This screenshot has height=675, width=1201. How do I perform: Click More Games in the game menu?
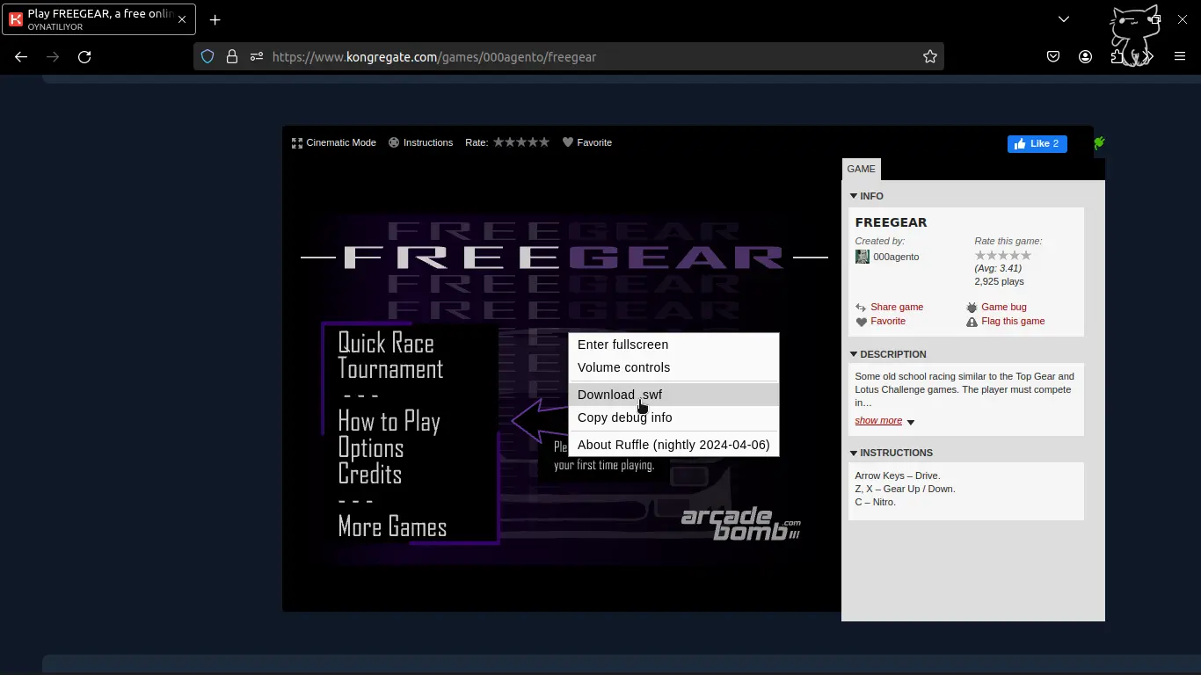[392, 527]
